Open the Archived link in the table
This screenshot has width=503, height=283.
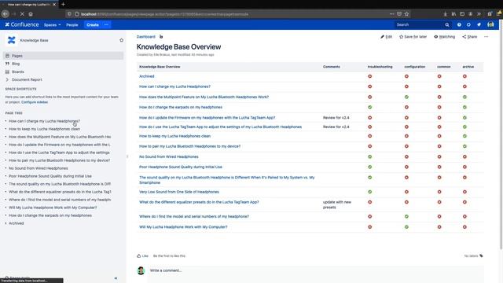click(x=147, y=76)
